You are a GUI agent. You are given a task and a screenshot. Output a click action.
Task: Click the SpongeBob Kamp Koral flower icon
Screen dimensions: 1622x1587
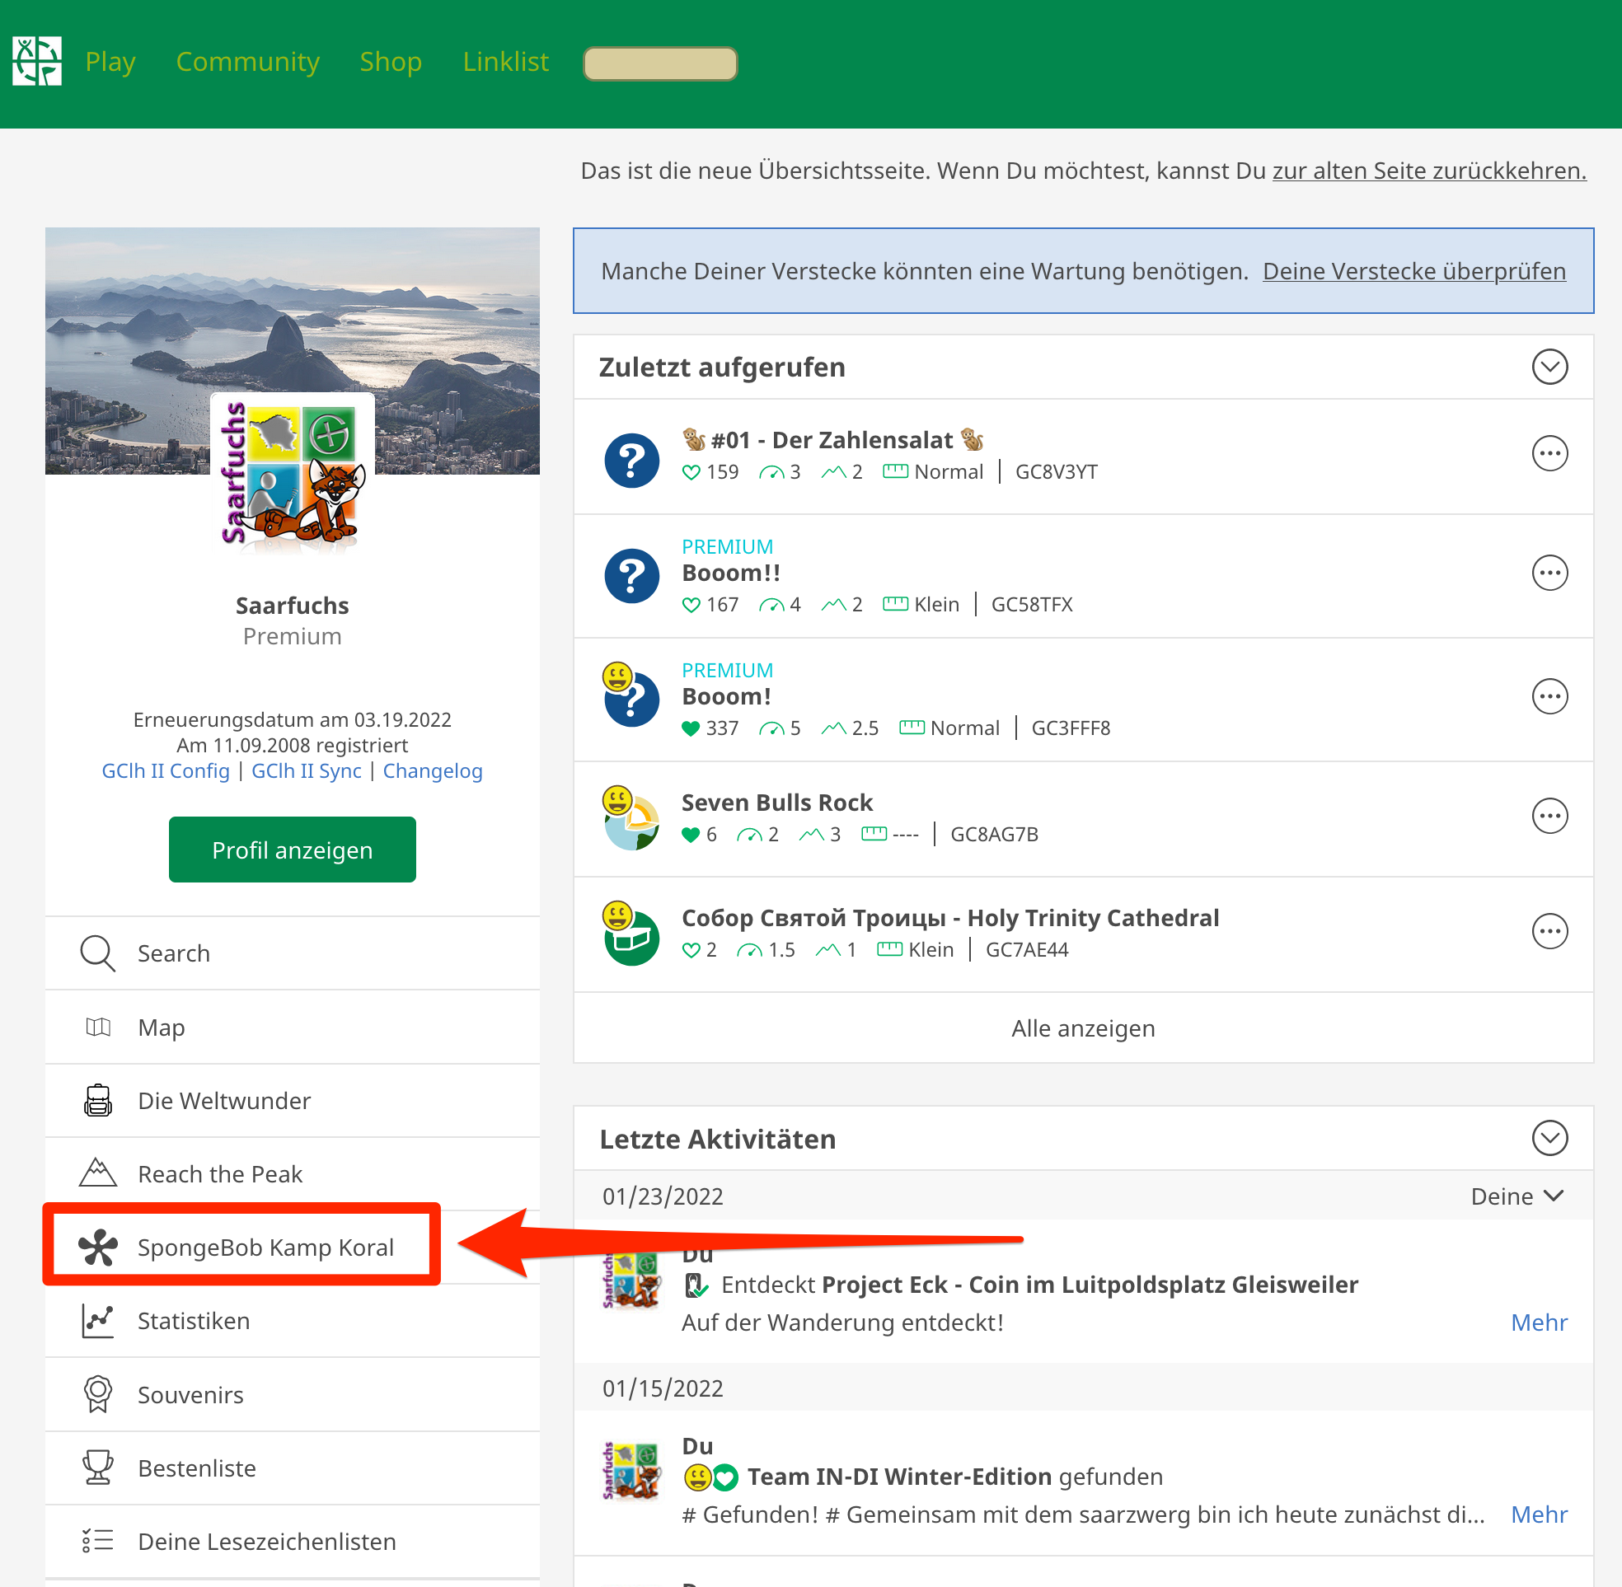pyautogui.click(x=97, y=1247)
